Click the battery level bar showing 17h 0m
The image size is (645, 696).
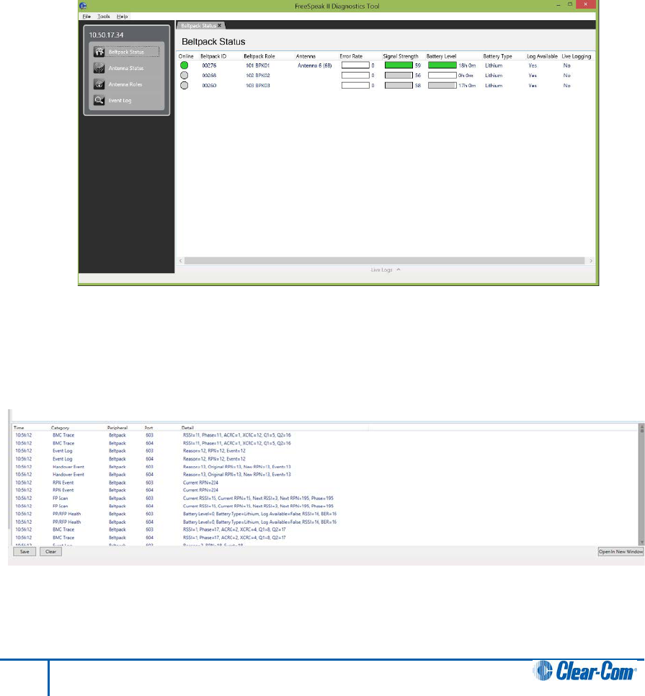point(442,85)
